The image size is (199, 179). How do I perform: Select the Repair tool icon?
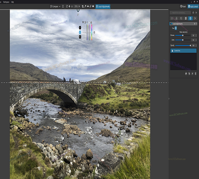pyautogui.click(x=91, y=6)
